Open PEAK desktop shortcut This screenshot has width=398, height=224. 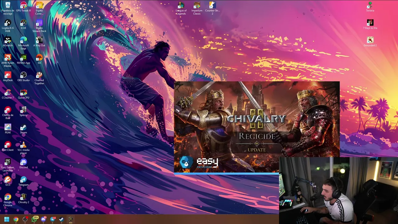tap(8, 129)
